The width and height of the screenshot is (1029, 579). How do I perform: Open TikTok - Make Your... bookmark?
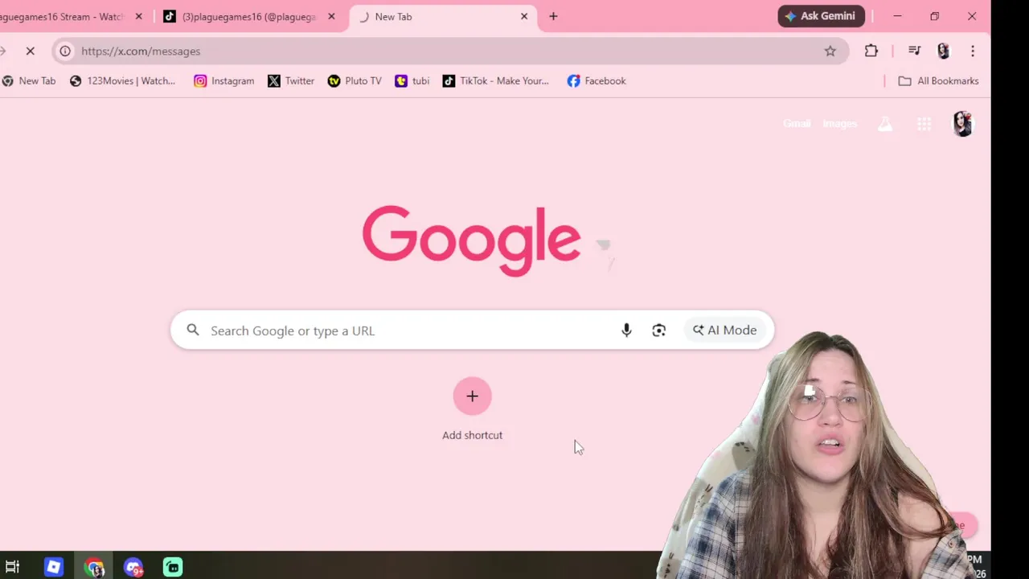496,80
